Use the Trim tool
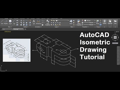 26,20
